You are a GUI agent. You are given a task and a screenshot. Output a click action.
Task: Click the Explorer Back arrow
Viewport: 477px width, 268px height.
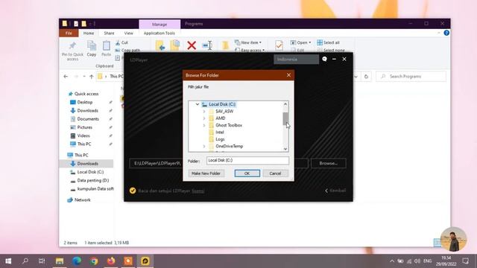point(66,77)
